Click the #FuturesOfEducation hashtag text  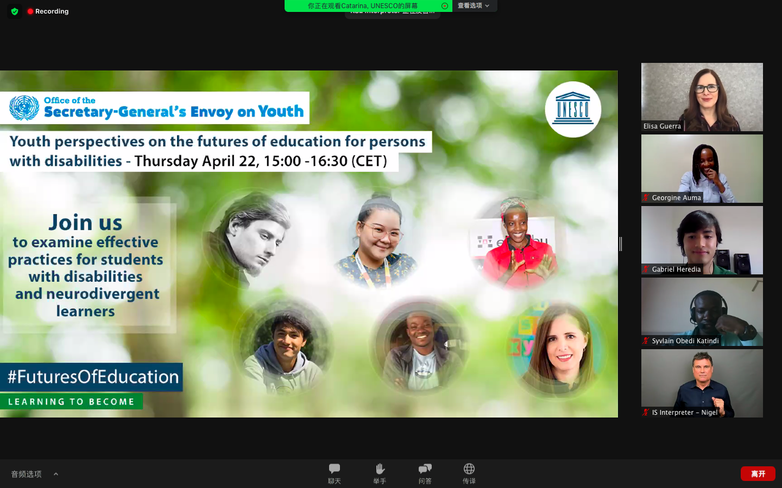[93, 377]
